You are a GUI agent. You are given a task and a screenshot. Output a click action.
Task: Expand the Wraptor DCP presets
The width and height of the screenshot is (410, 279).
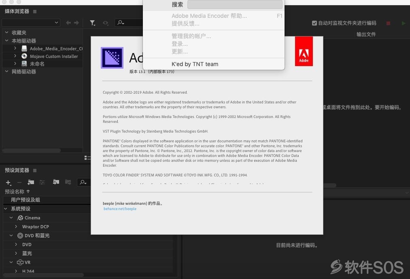click(x=16, y=227)
